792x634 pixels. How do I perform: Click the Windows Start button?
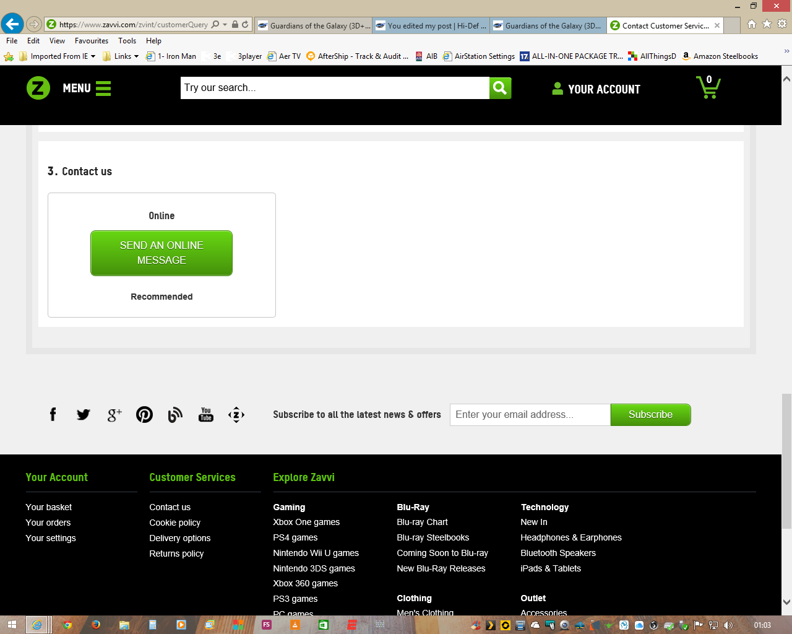click(12, 625)
